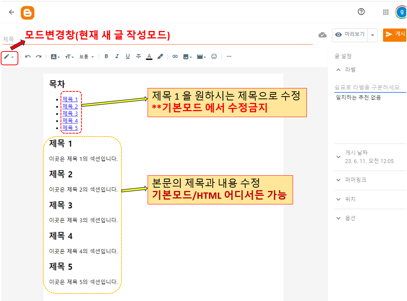Screen dimensions: 407x301
Task: Select the 제목 1 link in the 목차
Action: tap(70, 99)
